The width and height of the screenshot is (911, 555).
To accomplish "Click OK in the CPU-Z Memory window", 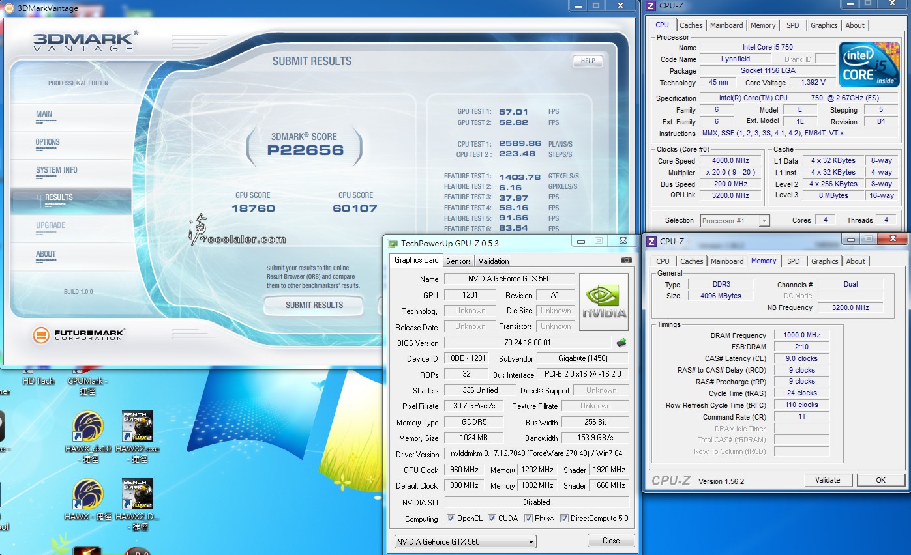I will 880,480.
